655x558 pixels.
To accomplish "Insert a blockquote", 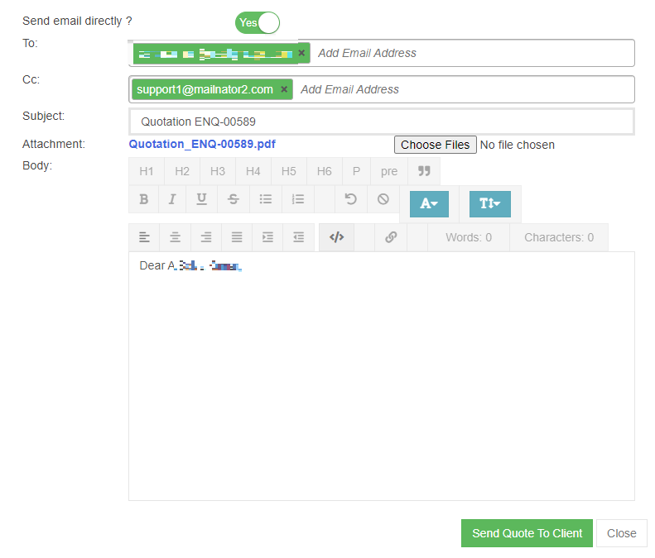I will (424, 171).
